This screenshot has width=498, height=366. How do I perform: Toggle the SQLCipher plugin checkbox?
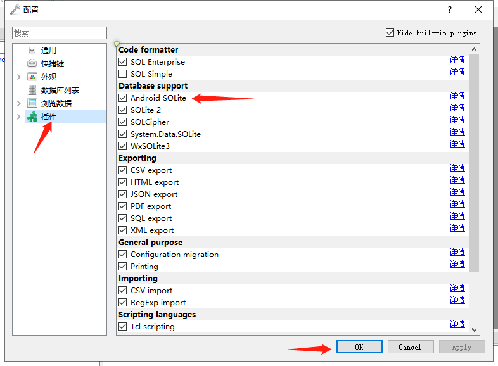tap(122, 122)
